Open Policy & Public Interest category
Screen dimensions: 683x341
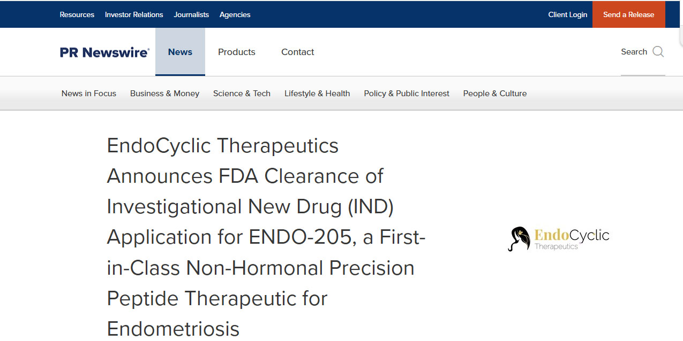[x=407, y=94]
